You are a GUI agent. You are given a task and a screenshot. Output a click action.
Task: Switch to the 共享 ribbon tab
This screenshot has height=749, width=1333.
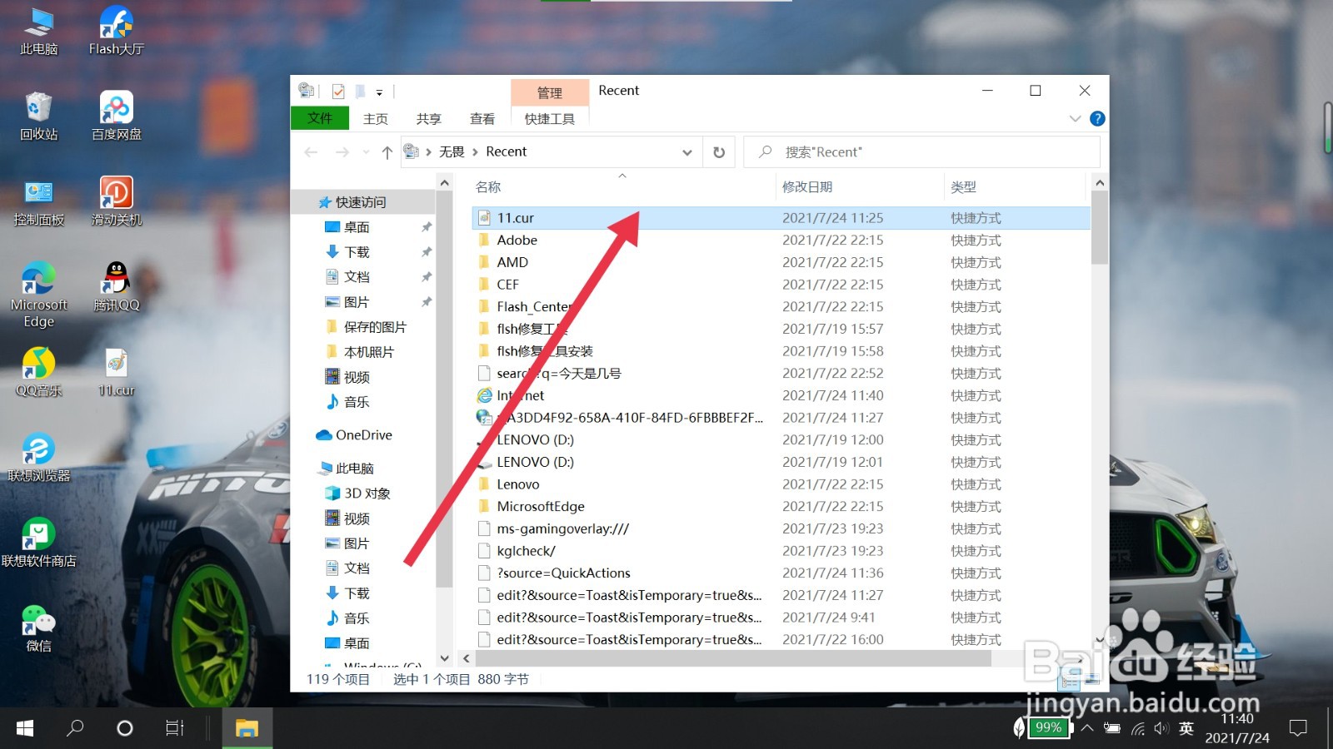[429, 119]
